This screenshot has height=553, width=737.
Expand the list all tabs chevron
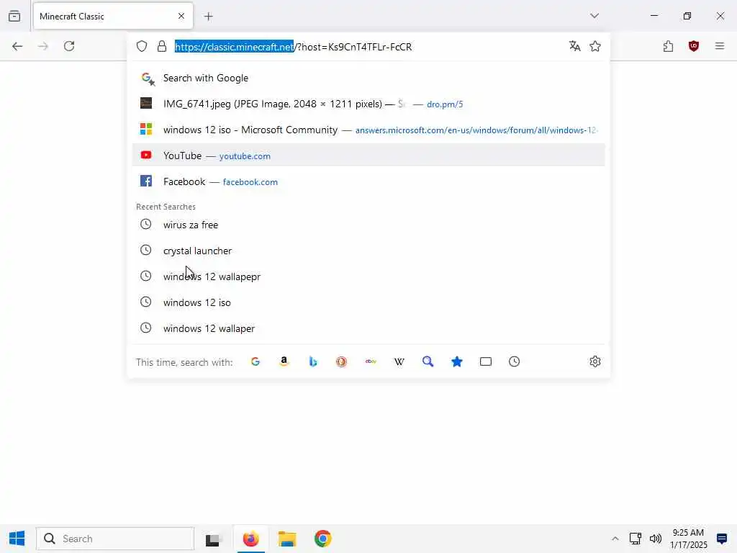coord(594,16)
